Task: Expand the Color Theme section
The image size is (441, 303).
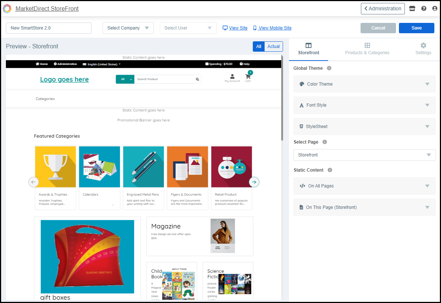Action: [364, 84]
